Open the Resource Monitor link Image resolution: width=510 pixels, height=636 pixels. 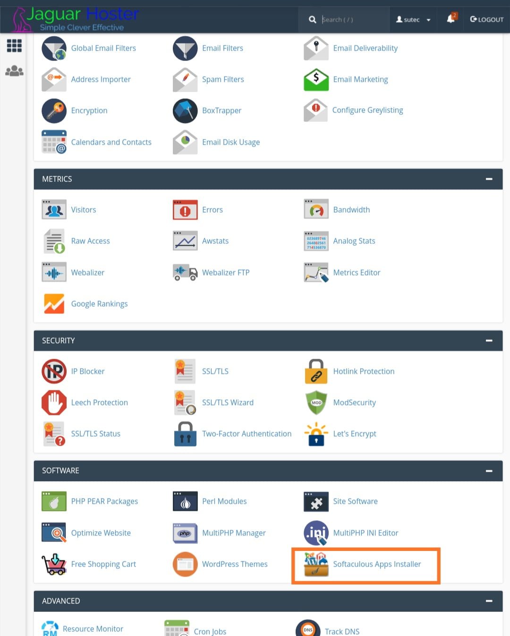point(93,629)
